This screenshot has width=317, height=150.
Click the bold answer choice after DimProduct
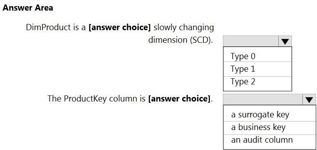[x=120, y=27]
